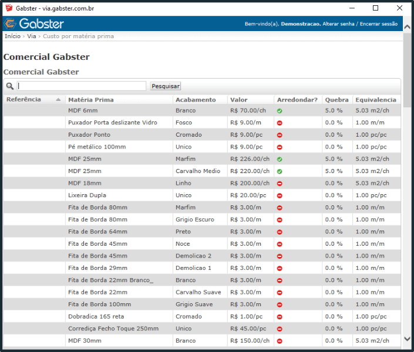Screen dimensions: 414x352
Task: Focus the search text field
Action: (81, 86)
